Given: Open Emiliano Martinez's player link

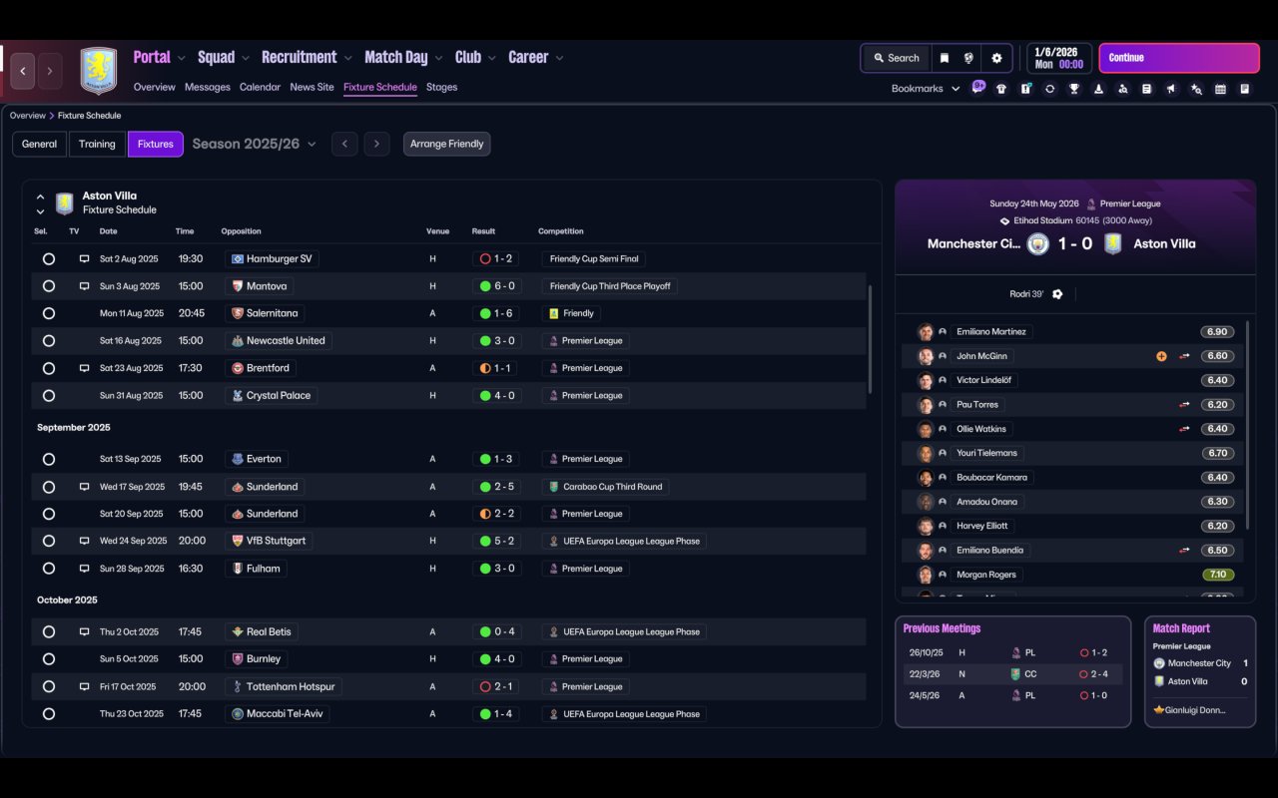Looking at the screenshot, I should [990, 332].
